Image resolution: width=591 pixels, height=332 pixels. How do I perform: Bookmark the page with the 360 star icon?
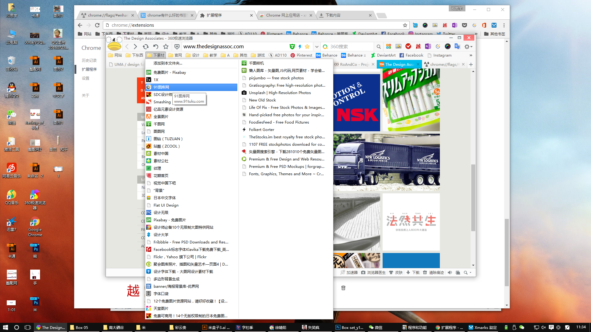coord(166,47)
